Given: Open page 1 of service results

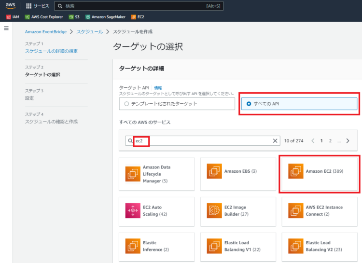Looking at the screenshot, I should [x=321, y=140].
